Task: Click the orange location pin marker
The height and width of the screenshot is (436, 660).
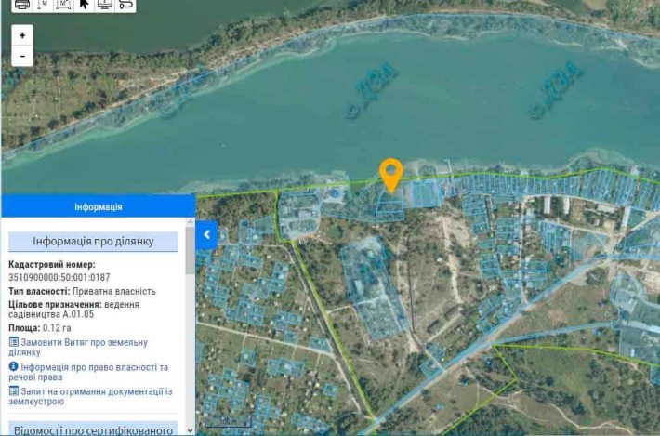Action: (391, 175)
